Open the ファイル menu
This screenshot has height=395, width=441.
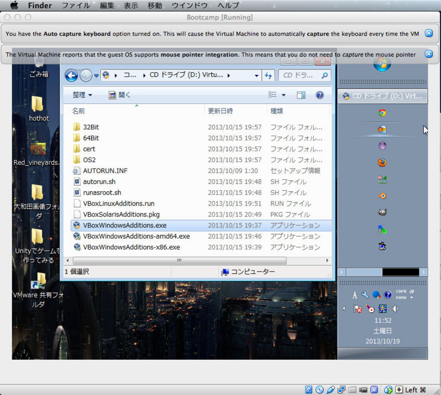76,6
